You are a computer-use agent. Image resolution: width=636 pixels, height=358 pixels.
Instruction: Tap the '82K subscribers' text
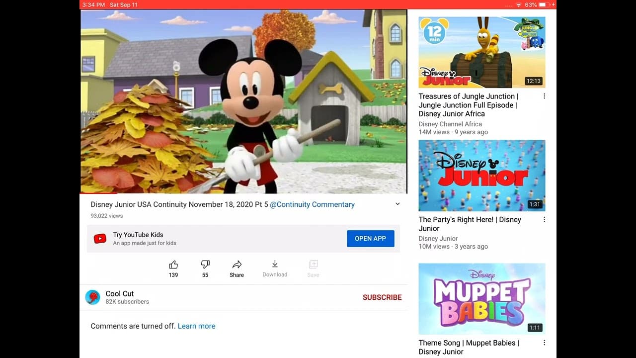click(x=127, y=302)
